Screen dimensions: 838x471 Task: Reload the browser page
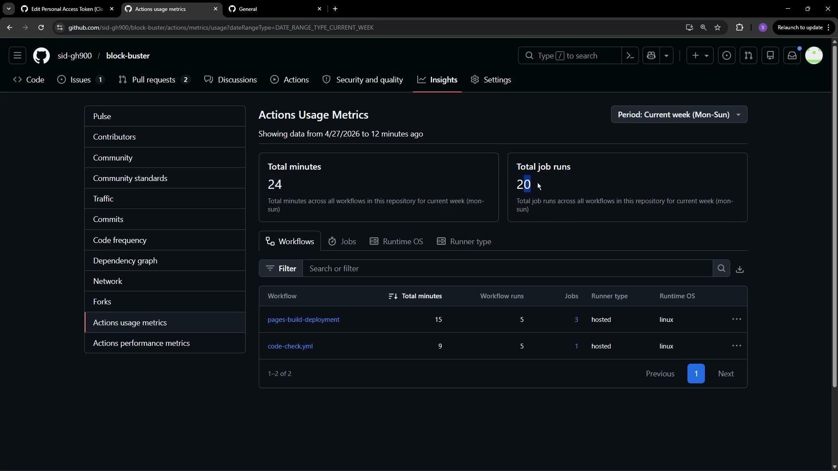(41, 27)
